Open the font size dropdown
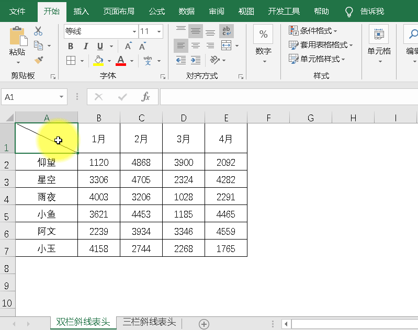The width and height of the screenshot is (418, 330). tap(159, 31)
